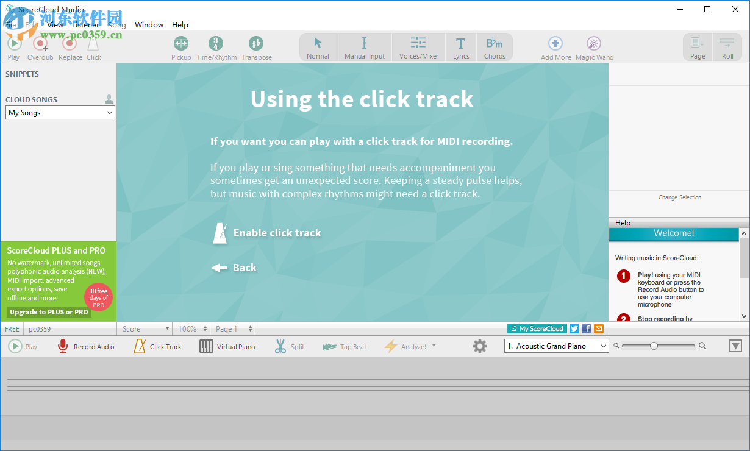Expand the Analyze! options arrow

434,346
